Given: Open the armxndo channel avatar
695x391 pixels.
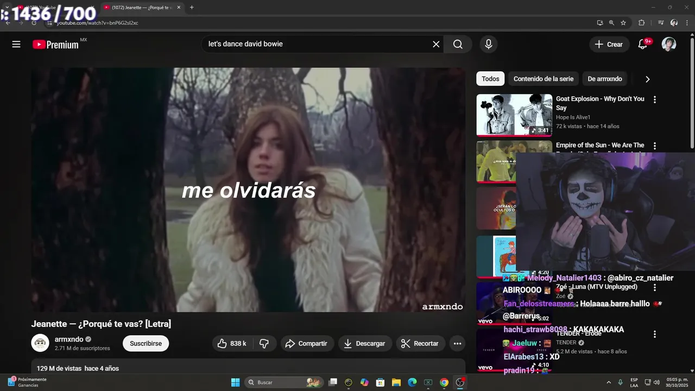Looking at the screenshot, I should (40, 343).
